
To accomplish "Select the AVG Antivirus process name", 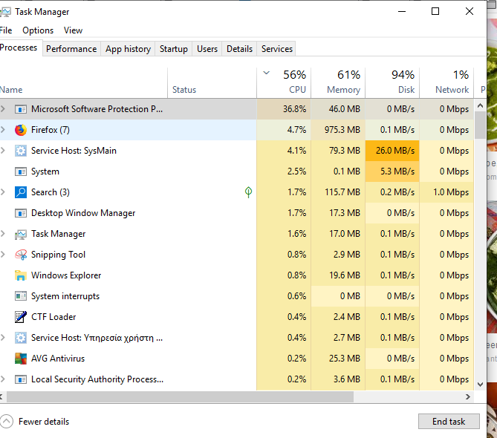I will (x=58, y=359).
